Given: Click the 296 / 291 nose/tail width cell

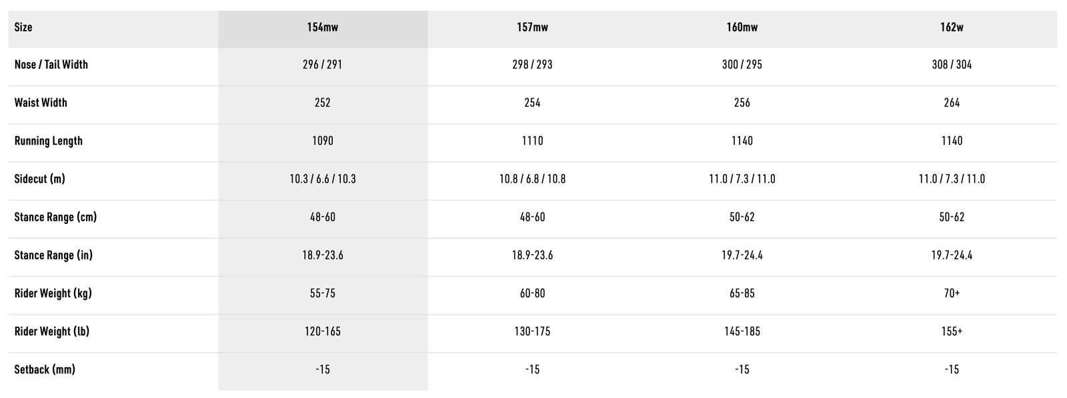Looking at the screenshot, I should (x=323, y=65).
